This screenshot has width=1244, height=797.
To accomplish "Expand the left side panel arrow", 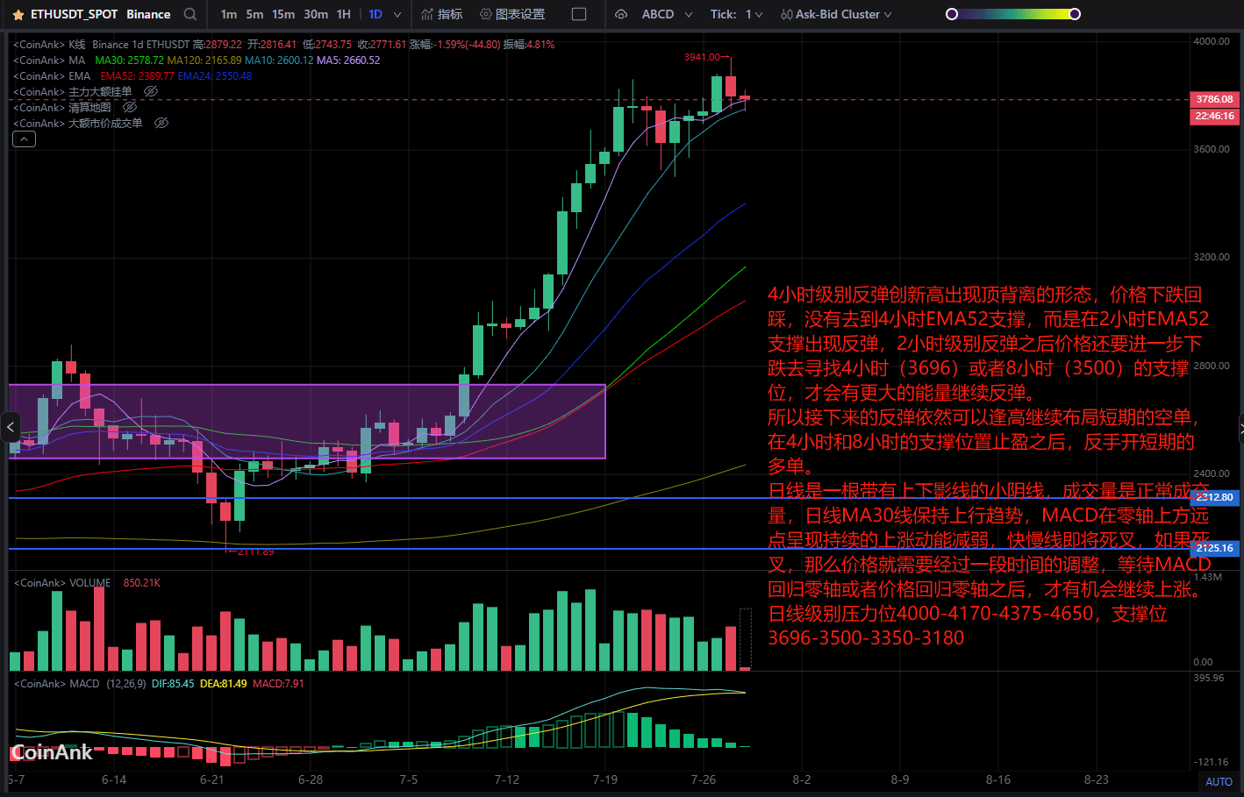I will click(x=11, y=428).
